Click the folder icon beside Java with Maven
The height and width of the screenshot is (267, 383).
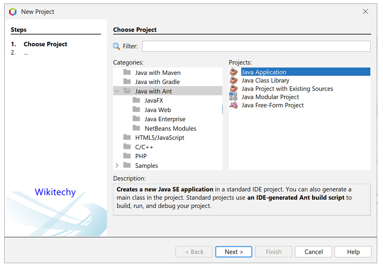pos(127,72)
